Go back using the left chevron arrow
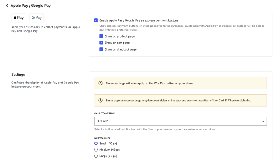 7,6
